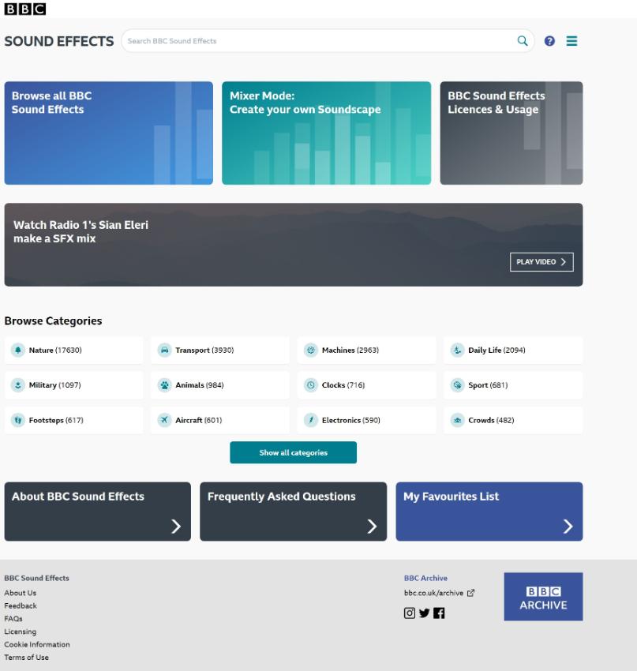Open the Daily Life (2094) category

pos(513,350)
